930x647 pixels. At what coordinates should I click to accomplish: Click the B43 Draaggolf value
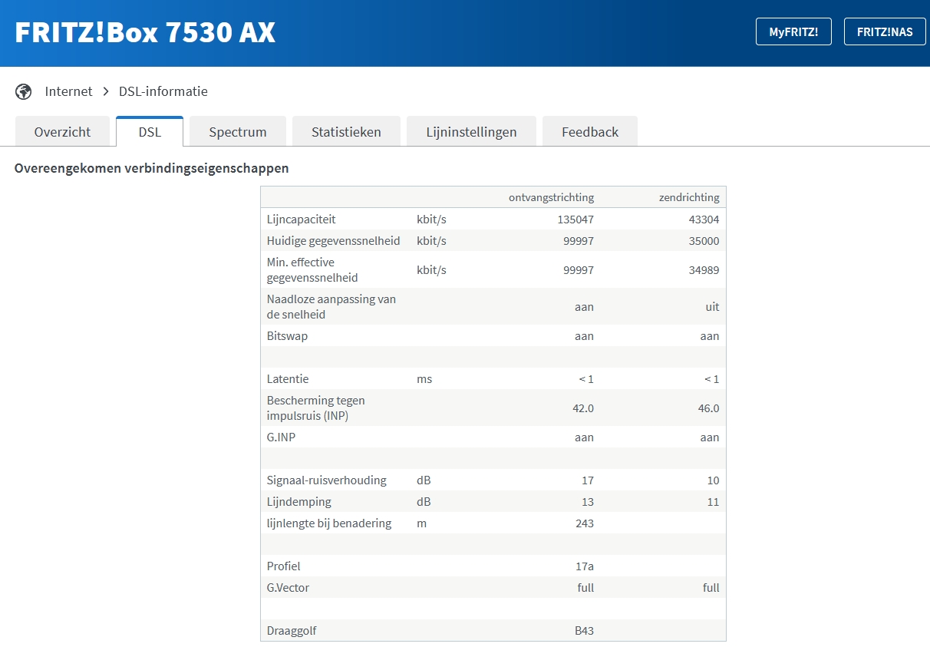[x=584, y=631]
